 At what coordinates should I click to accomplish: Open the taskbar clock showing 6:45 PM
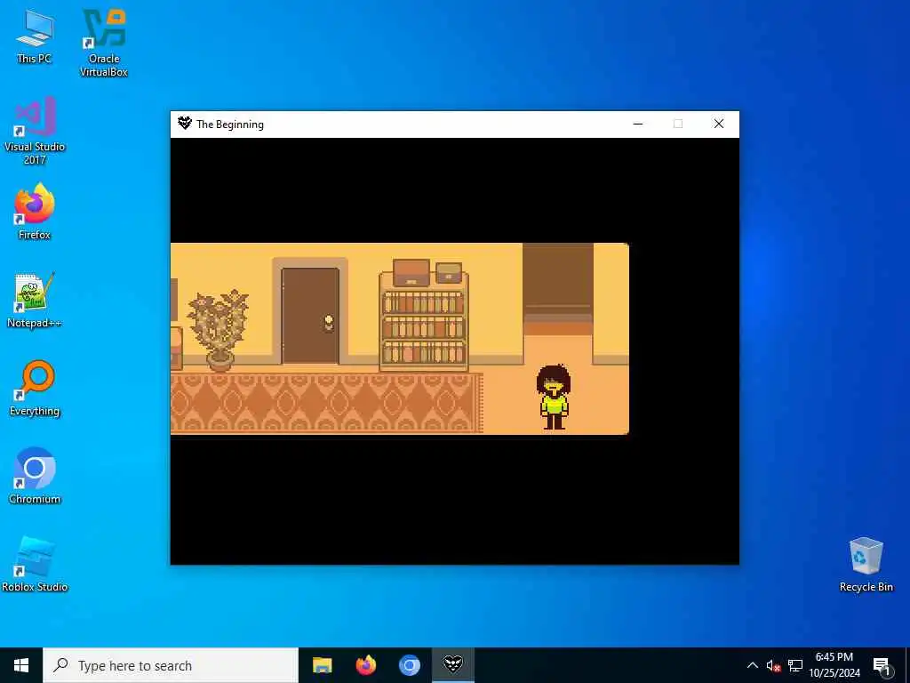pos(834,665)
